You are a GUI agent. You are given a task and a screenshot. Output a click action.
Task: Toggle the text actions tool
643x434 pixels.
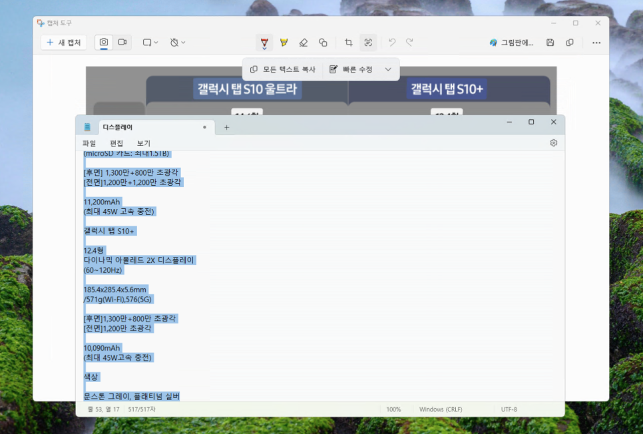[368, 42]
